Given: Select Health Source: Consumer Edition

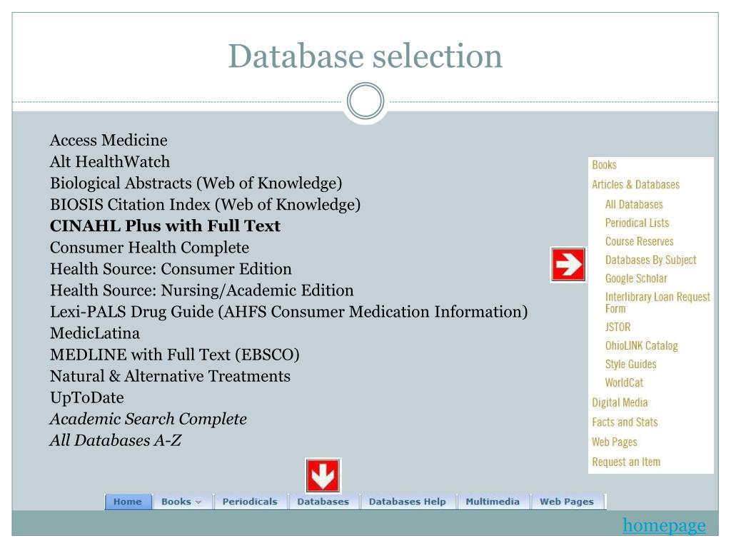Looking at the screenshot, I should pos(171,269).
